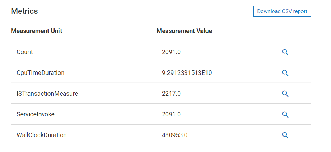
Task: View WallClockDuration details with magnifier icon
Action: pyautogui.click(x=285, y=135)
